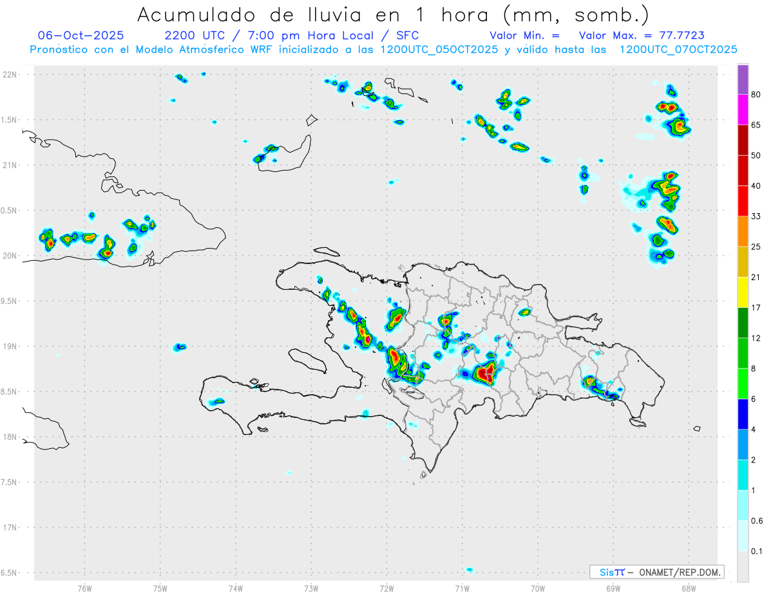Select the '71W' longitude label
The image size is (773, 597).
click(x=462, y=589)
